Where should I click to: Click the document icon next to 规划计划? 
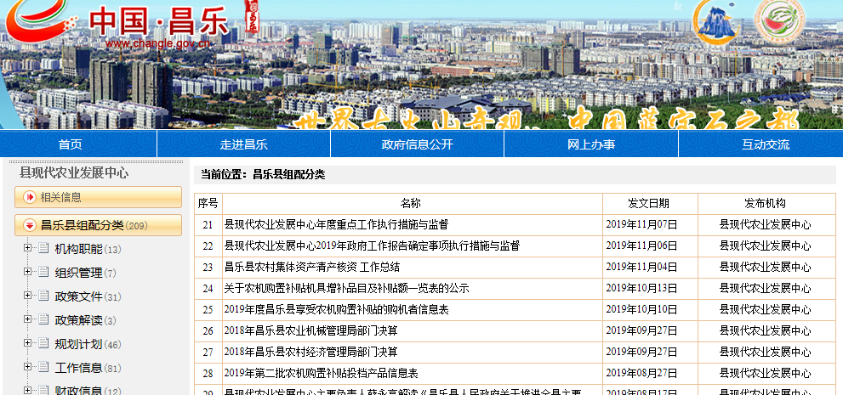[x=43, y=344]
